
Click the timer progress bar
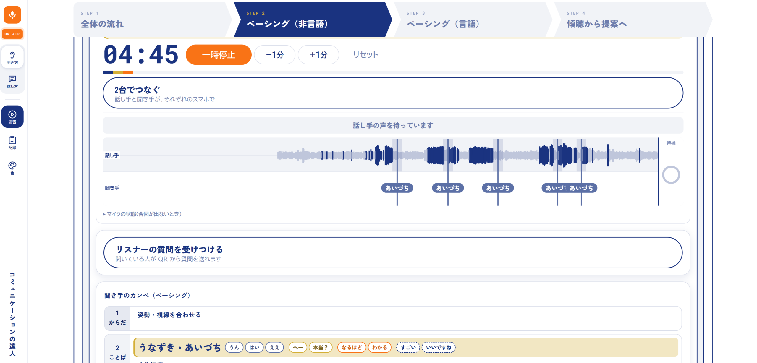click(x=393, y=72)
